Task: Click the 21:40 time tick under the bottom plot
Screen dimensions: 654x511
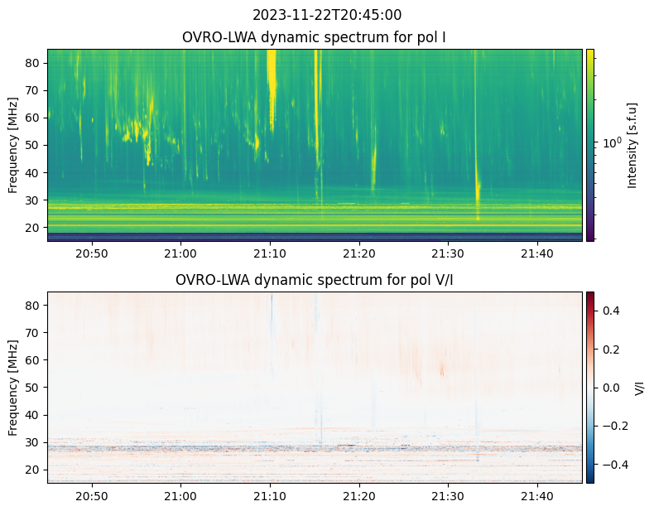Action: pos(537,495)
